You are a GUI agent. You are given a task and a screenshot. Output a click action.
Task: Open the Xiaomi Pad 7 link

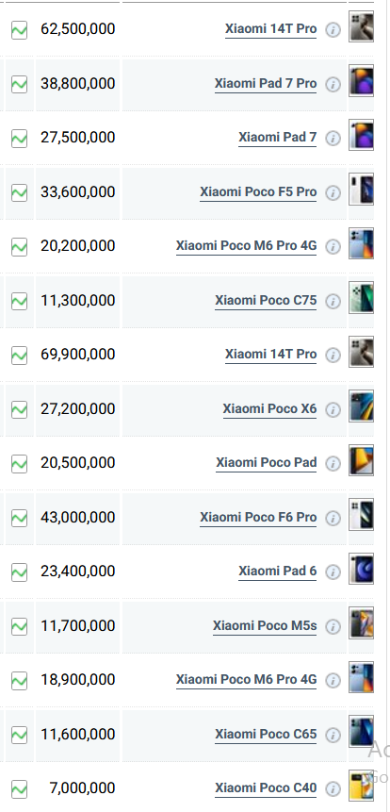point(277,138)
